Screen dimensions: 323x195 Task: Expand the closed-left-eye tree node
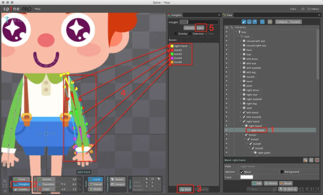(240, 41)
